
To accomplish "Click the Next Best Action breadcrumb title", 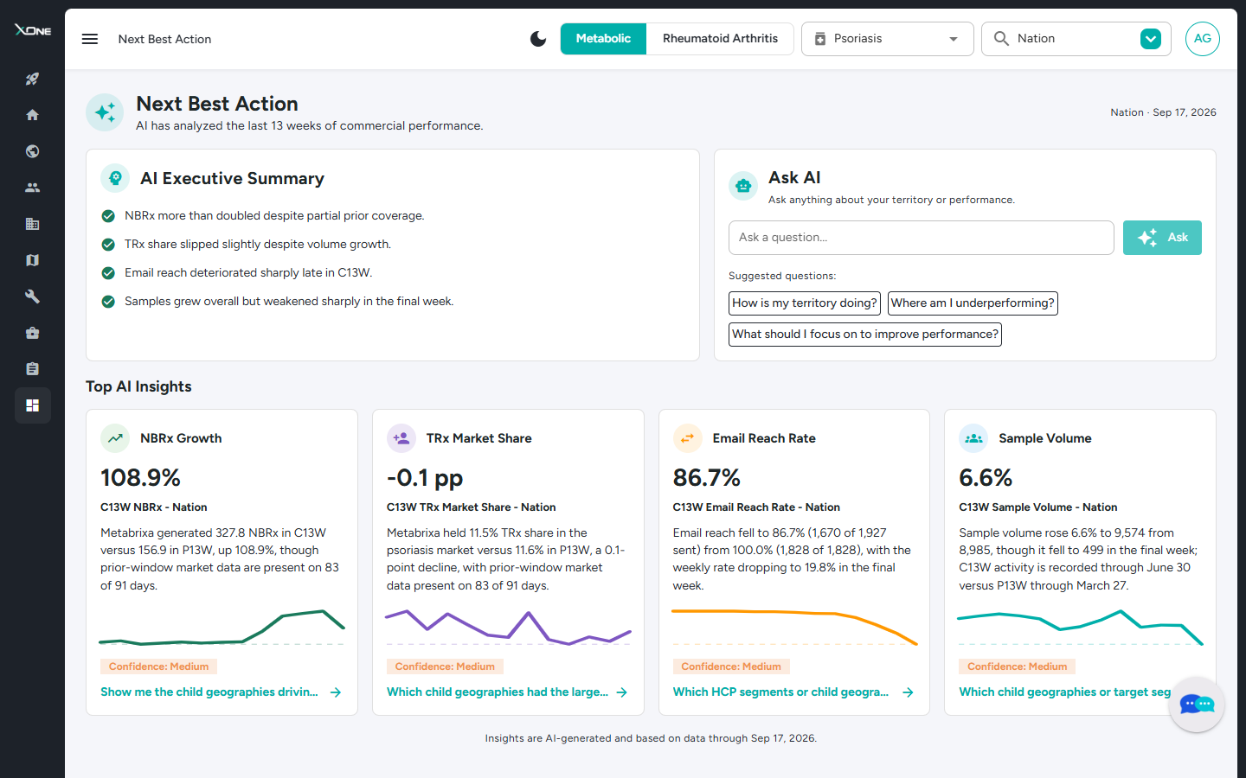I will point(164,39).
